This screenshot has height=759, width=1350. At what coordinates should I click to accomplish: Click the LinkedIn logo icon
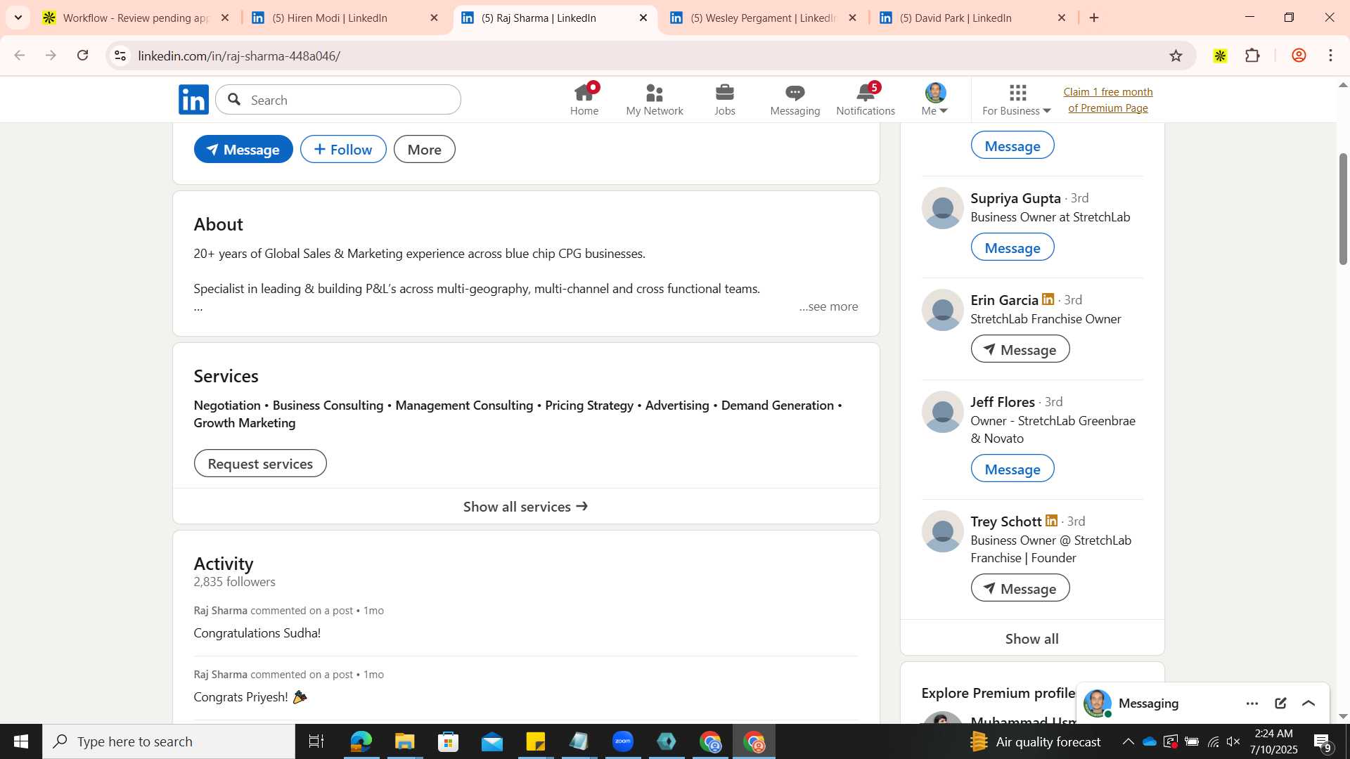193,100
